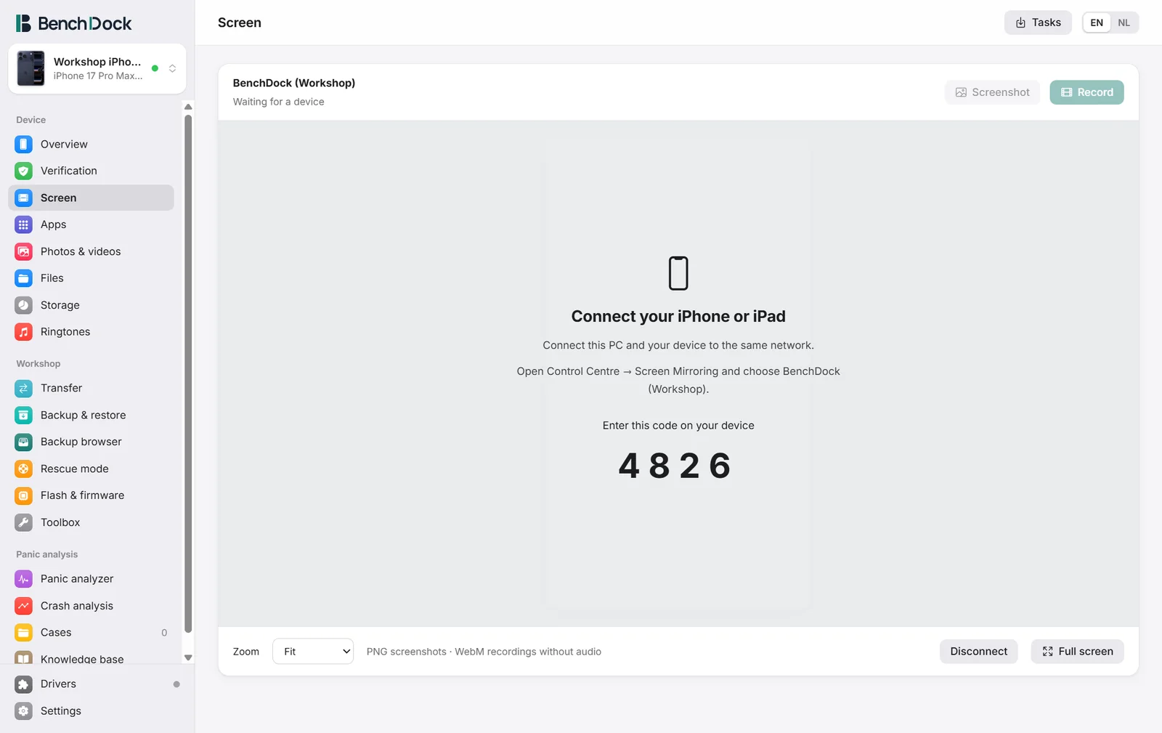Click the Verification shield icon

[x=24, y=171]
